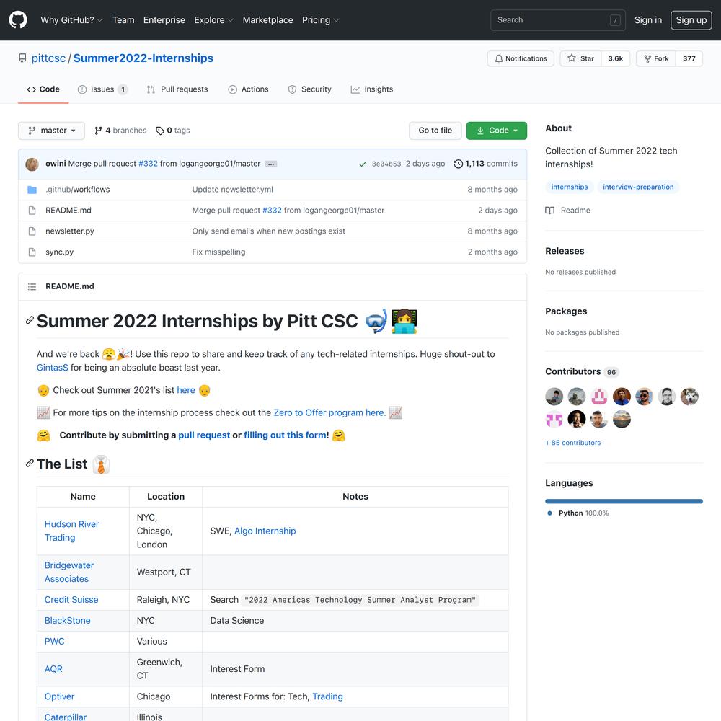Click the .github/workflows folder icon
Image resolution: width=721 pixels, height=721 pixels.
point(32,190)
